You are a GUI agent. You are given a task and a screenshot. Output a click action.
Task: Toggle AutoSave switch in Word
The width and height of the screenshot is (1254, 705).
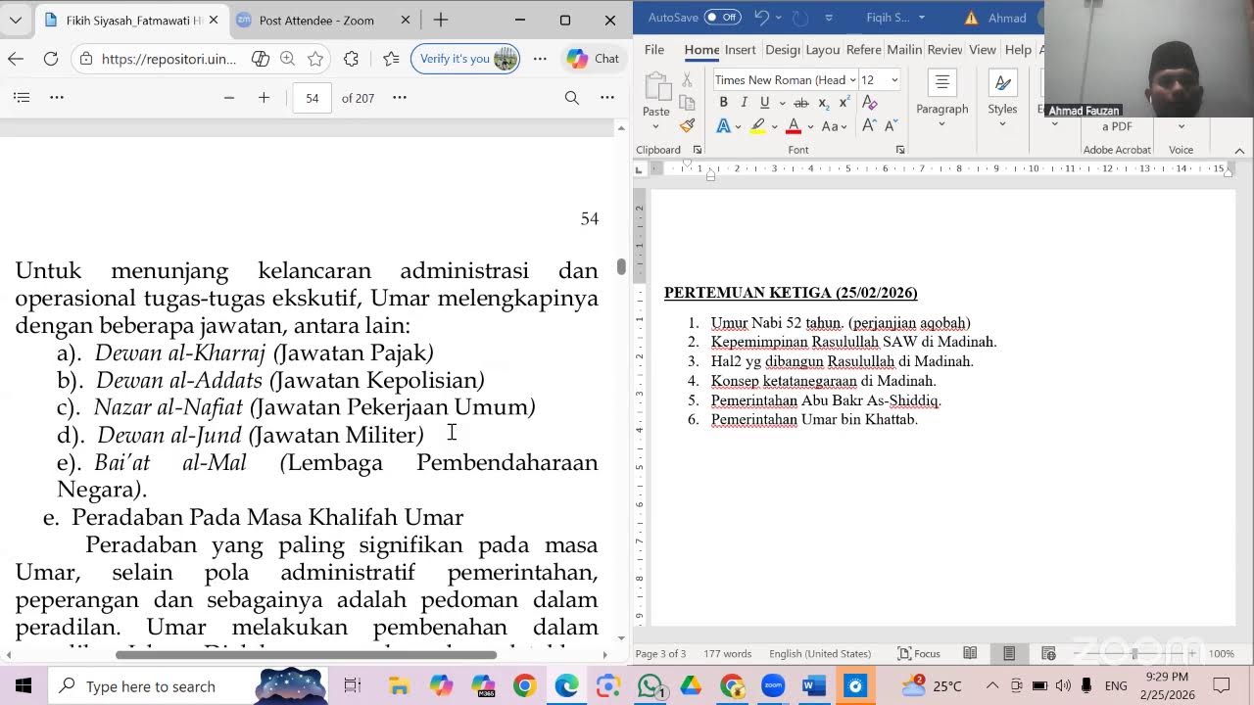pos(723,18)
